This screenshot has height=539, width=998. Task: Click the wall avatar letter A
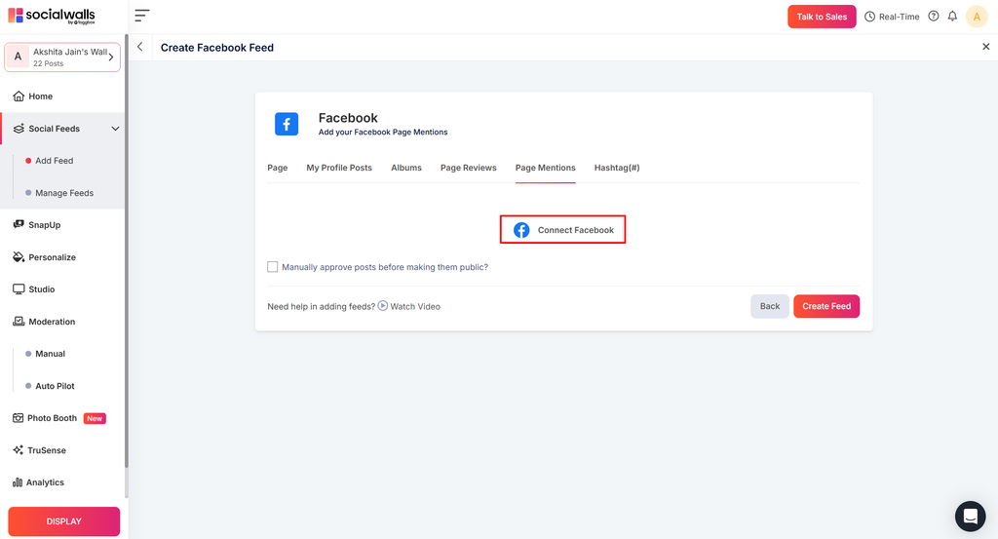18,57
